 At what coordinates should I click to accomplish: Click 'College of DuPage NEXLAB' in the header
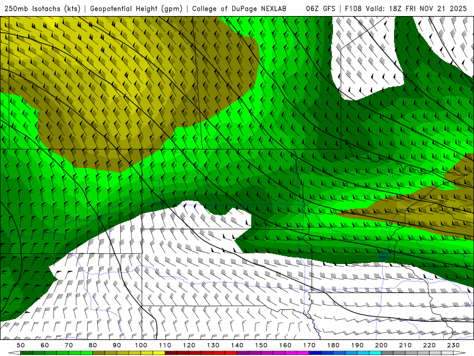[239, 9]
